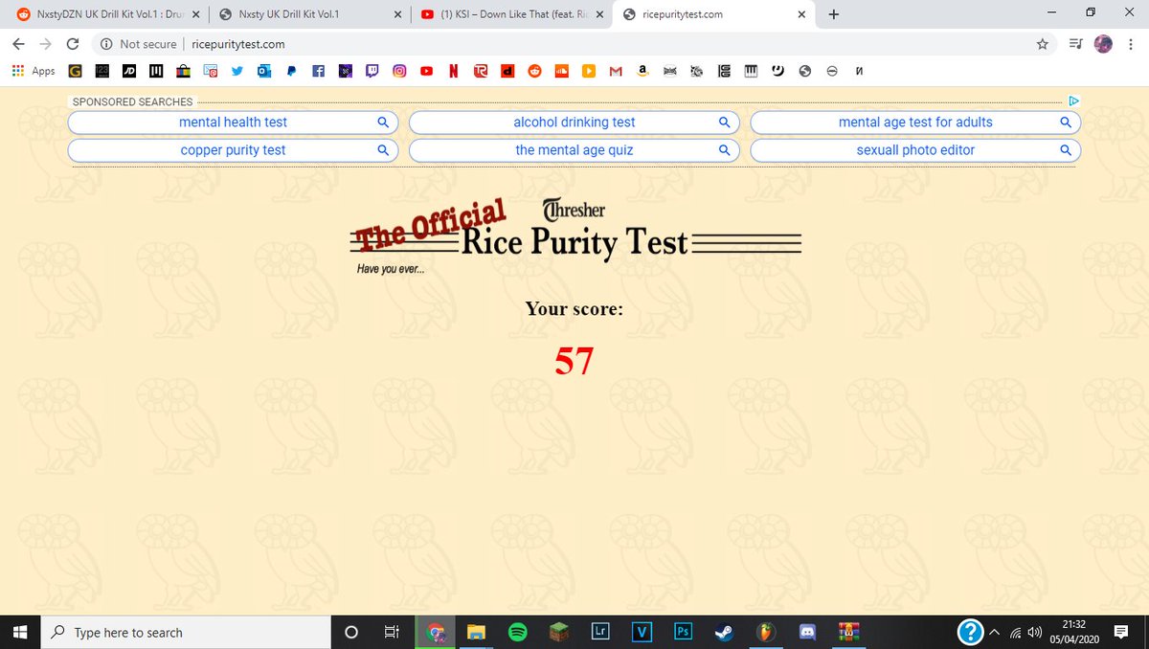Open the Apps shortcut in bookmarks bar
Viewport: 1149px width, 649px height.
pyautogui.click(x=34, y=71)
